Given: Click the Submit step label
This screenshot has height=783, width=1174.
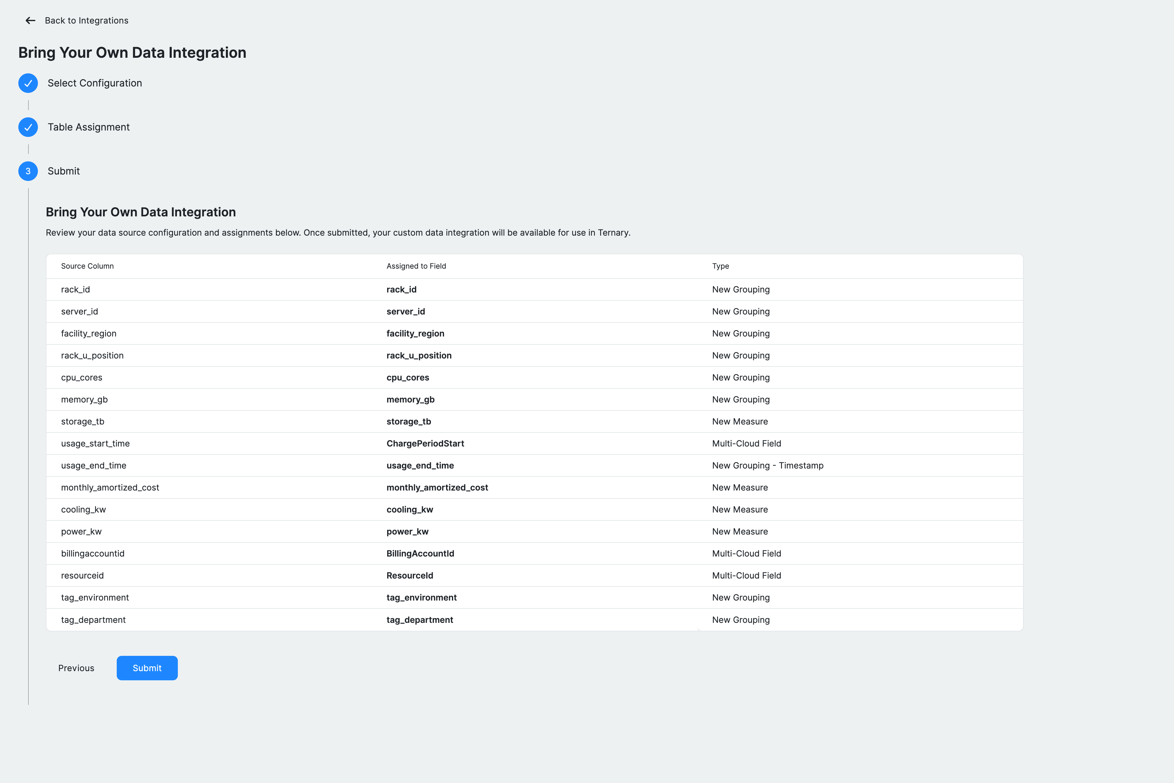Looking at the screenshot, I should (63, 171).
